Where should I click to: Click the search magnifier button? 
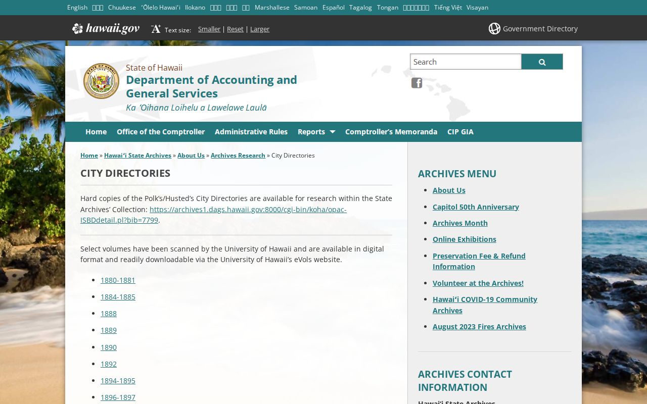[542, 62]
